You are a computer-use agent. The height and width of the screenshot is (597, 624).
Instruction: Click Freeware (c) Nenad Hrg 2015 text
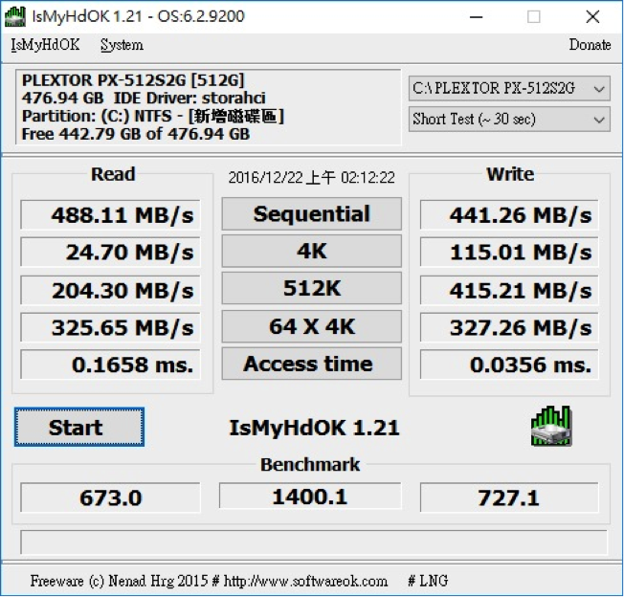tap(119, 581)
